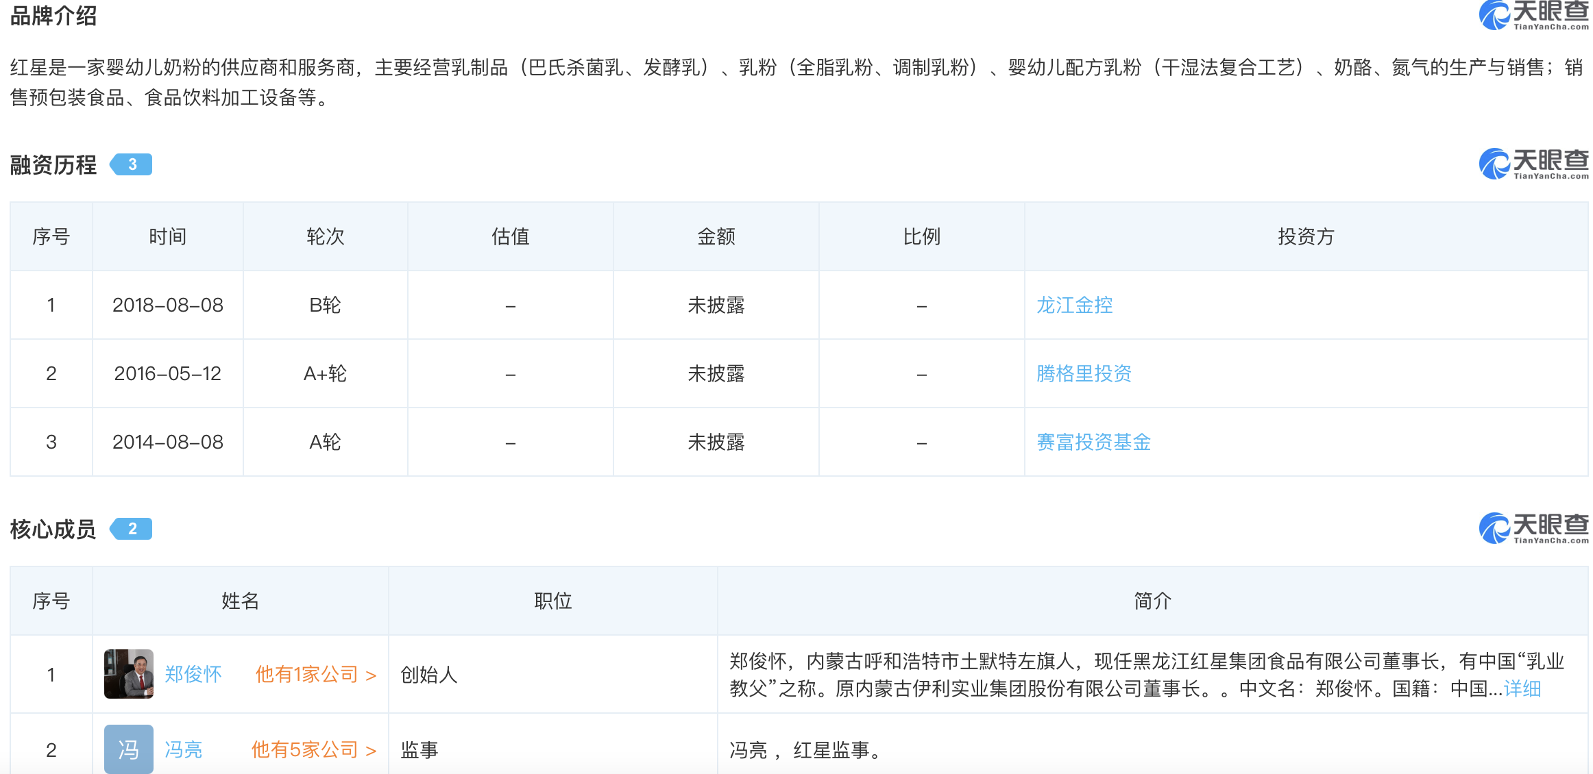This screenshot has height=774, width=1593.
Task: Open the 郑俊怀 name link
Action: (x=193, y=675)
